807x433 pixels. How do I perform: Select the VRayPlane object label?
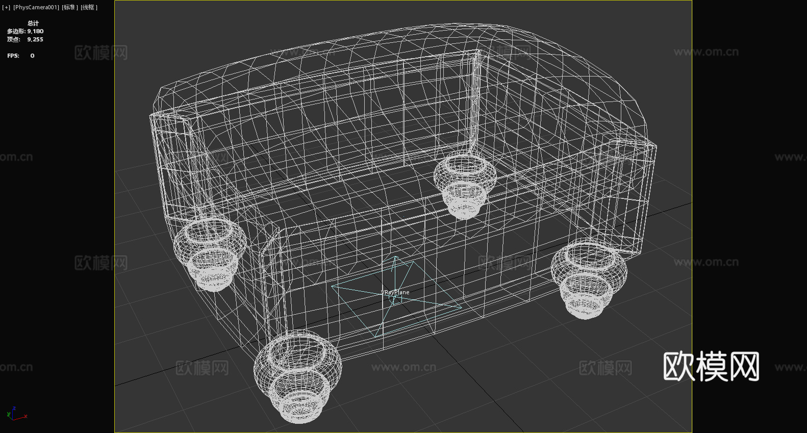(x=395, y=292)
